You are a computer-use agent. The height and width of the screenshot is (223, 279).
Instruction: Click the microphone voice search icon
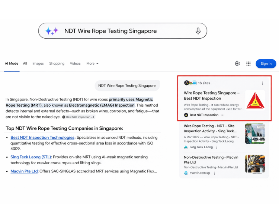(198, 31)
